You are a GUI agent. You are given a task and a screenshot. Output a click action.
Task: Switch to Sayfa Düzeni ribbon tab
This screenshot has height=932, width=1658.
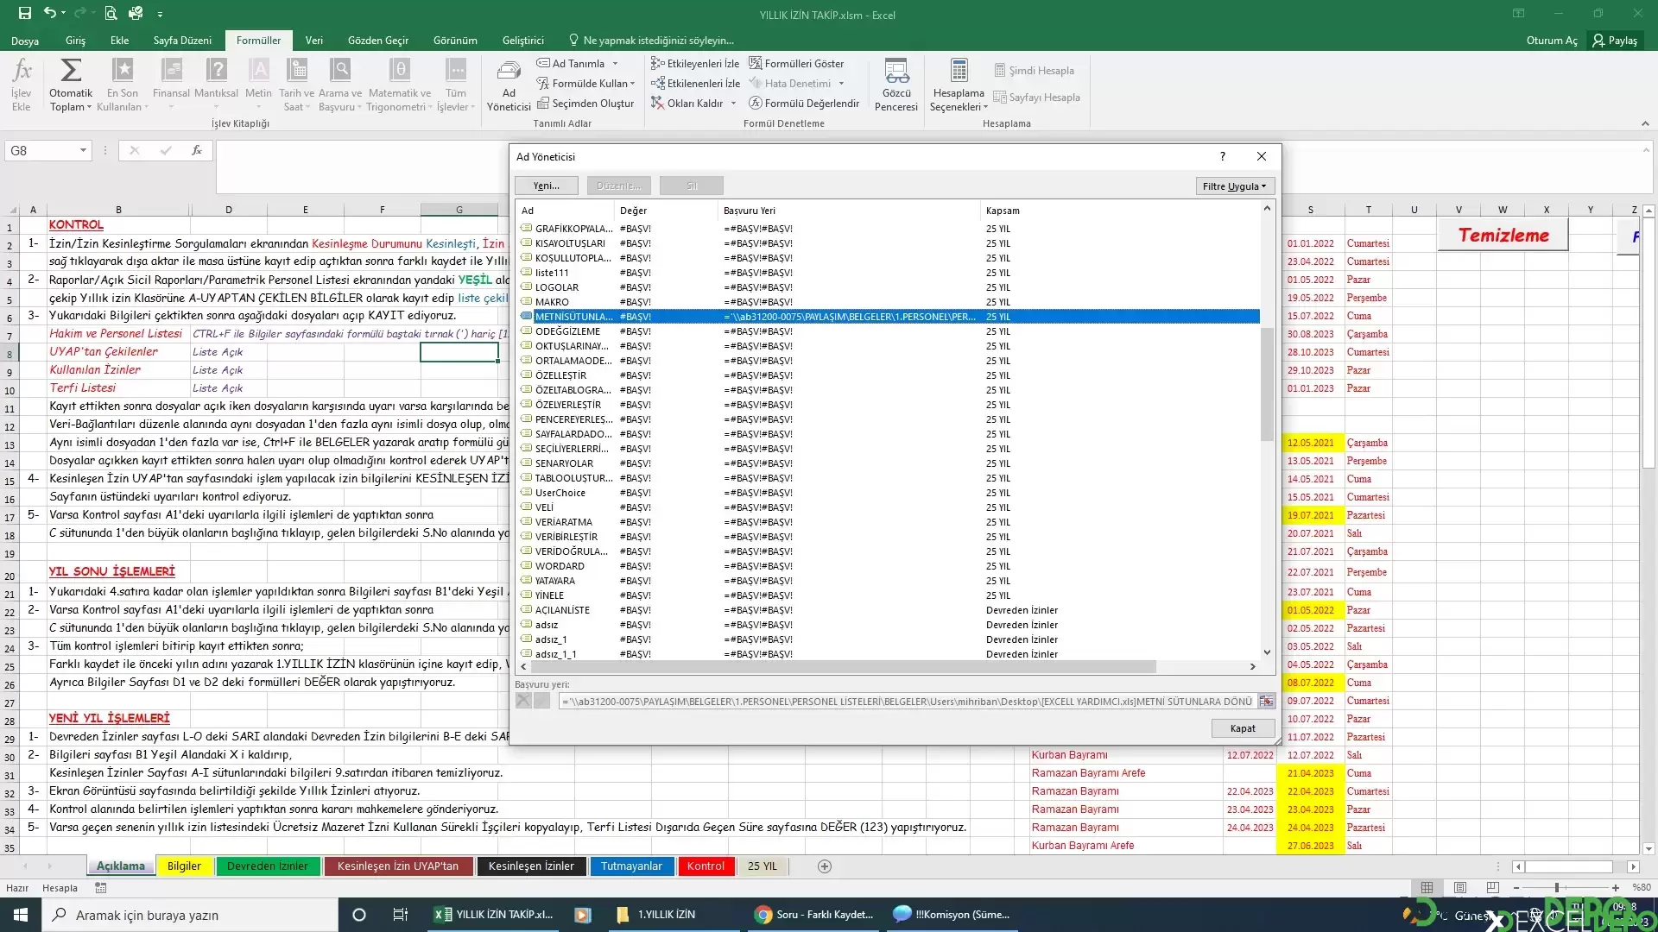182,41
